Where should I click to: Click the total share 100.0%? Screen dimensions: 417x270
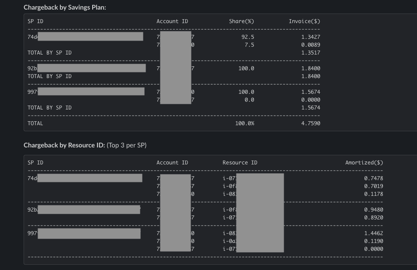(245, 123)
